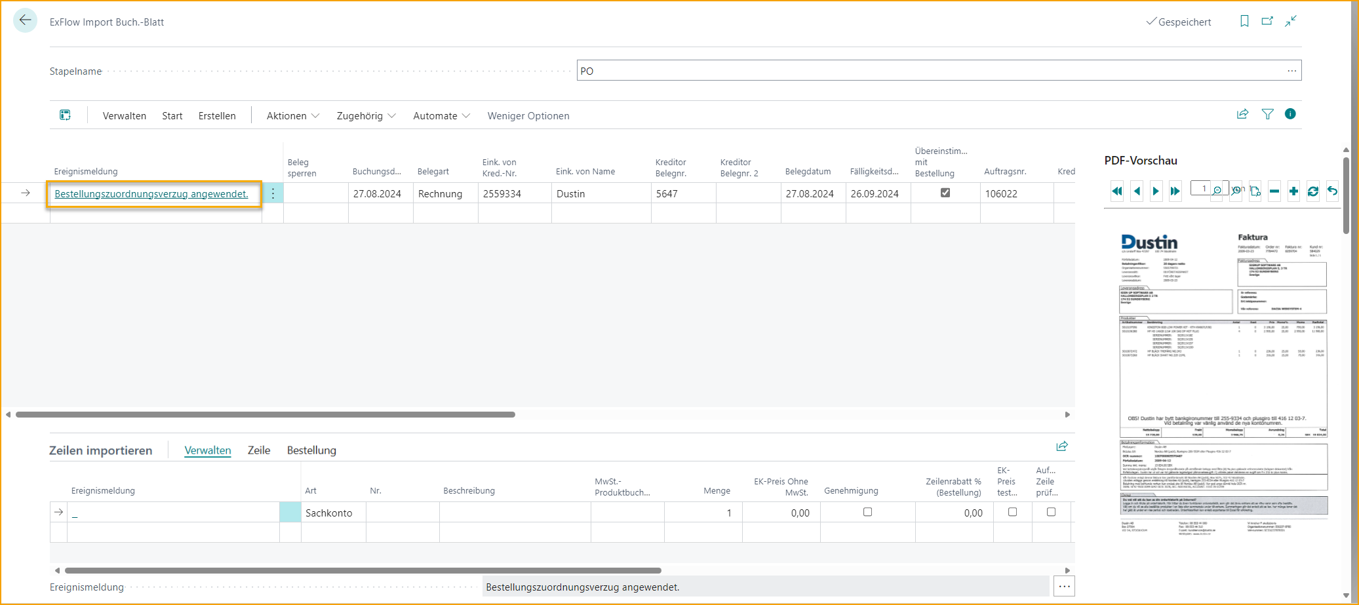Open the filter pane icon
The height and width of the screenshot is (605, 1359).
pyautogui.click(x=1267, y=115)
